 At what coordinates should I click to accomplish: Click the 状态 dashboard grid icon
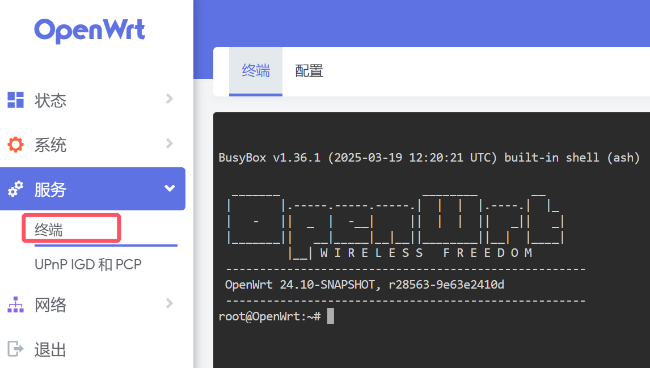click(15, 100)
